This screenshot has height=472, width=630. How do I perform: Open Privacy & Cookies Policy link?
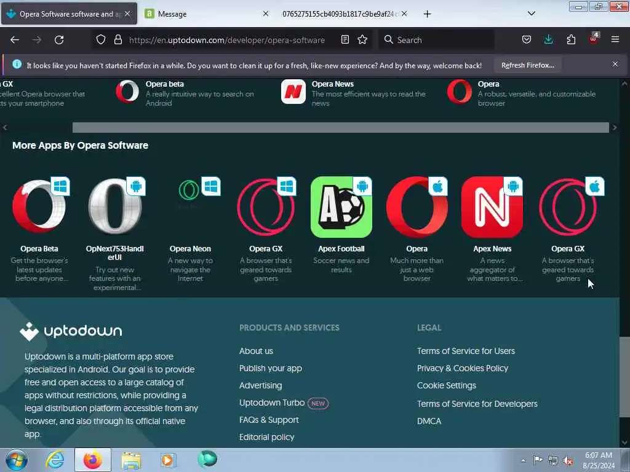click(463, 368)
